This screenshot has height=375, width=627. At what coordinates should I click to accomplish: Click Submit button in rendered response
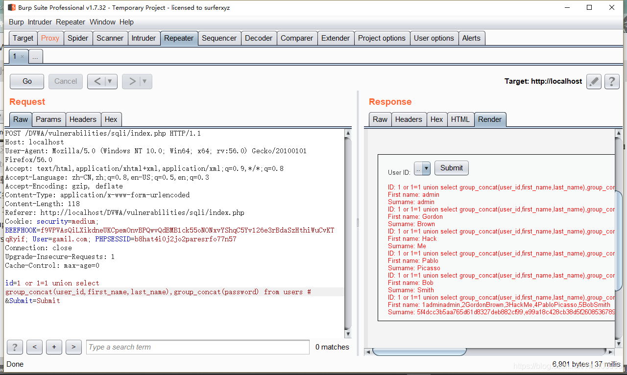pos(452,168)
